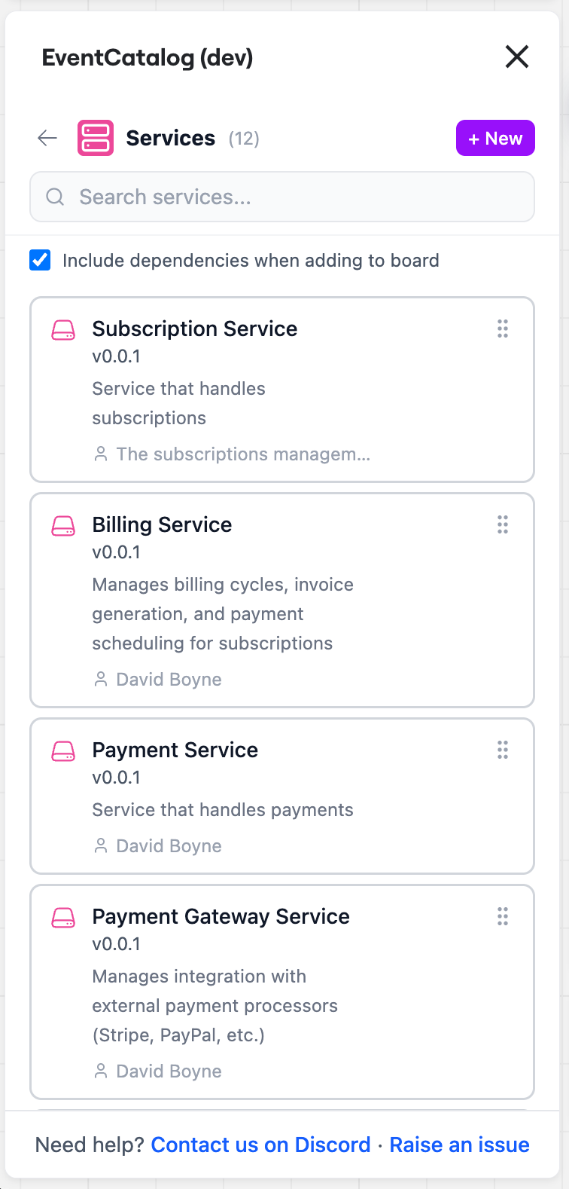Click the back arrow beside Services
The width and height of the screenshot is (569, 1189).
(47, 138)
